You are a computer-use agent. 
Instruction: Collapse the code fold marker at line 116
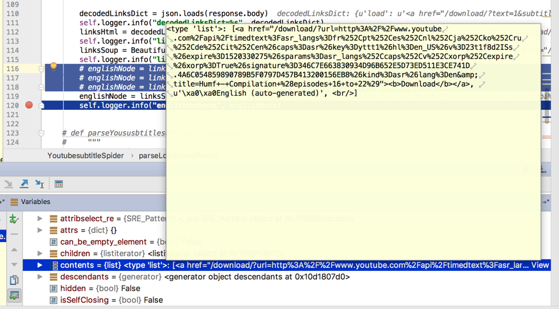[x=41, y=69]
